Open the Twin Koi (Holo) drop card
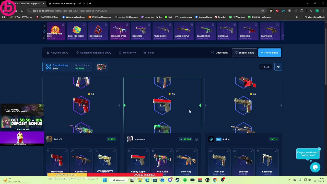 tap(77, 31)
